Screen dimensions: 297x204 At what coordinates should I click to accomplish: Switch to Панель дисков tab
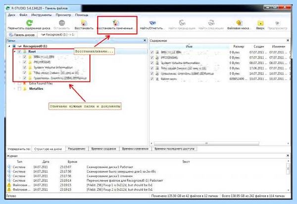tap(22, 35)
